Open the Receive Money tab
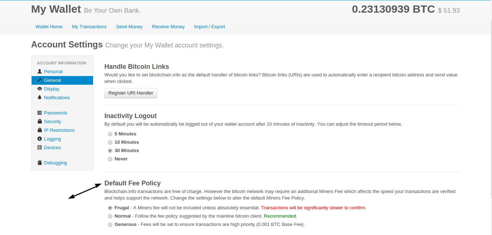492x235 pixels. 168,27
